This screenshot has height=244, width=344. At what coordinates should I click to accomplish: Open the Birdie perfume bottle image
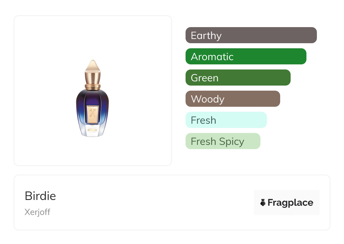(92, 98)
